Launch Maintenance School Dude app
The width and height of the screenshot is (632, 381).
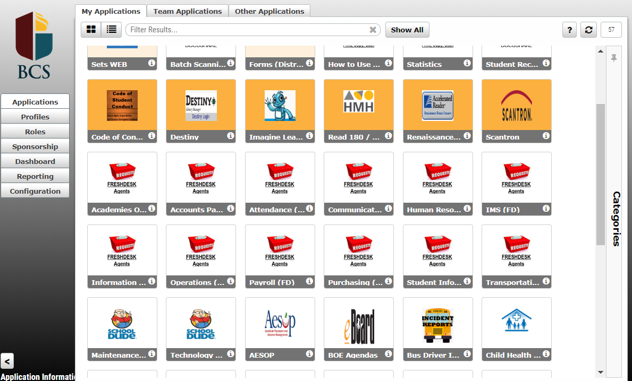tap(122, 330)
